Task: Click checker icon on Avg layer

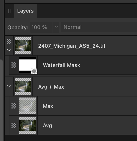Action: click(x=14, y=125)
